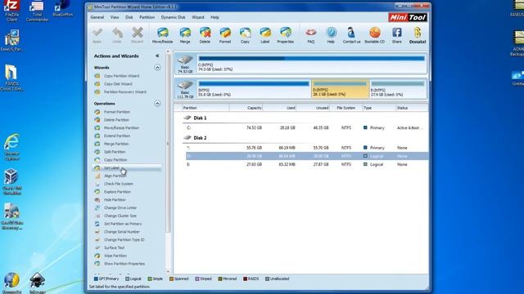Choose Merge Partition operation

[116, 144]
